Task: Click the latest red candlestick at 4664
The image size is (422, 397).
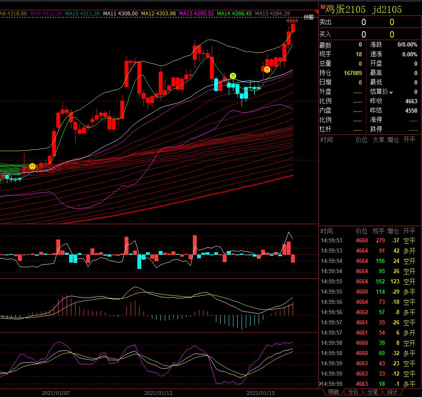Action: coord(293,28)
